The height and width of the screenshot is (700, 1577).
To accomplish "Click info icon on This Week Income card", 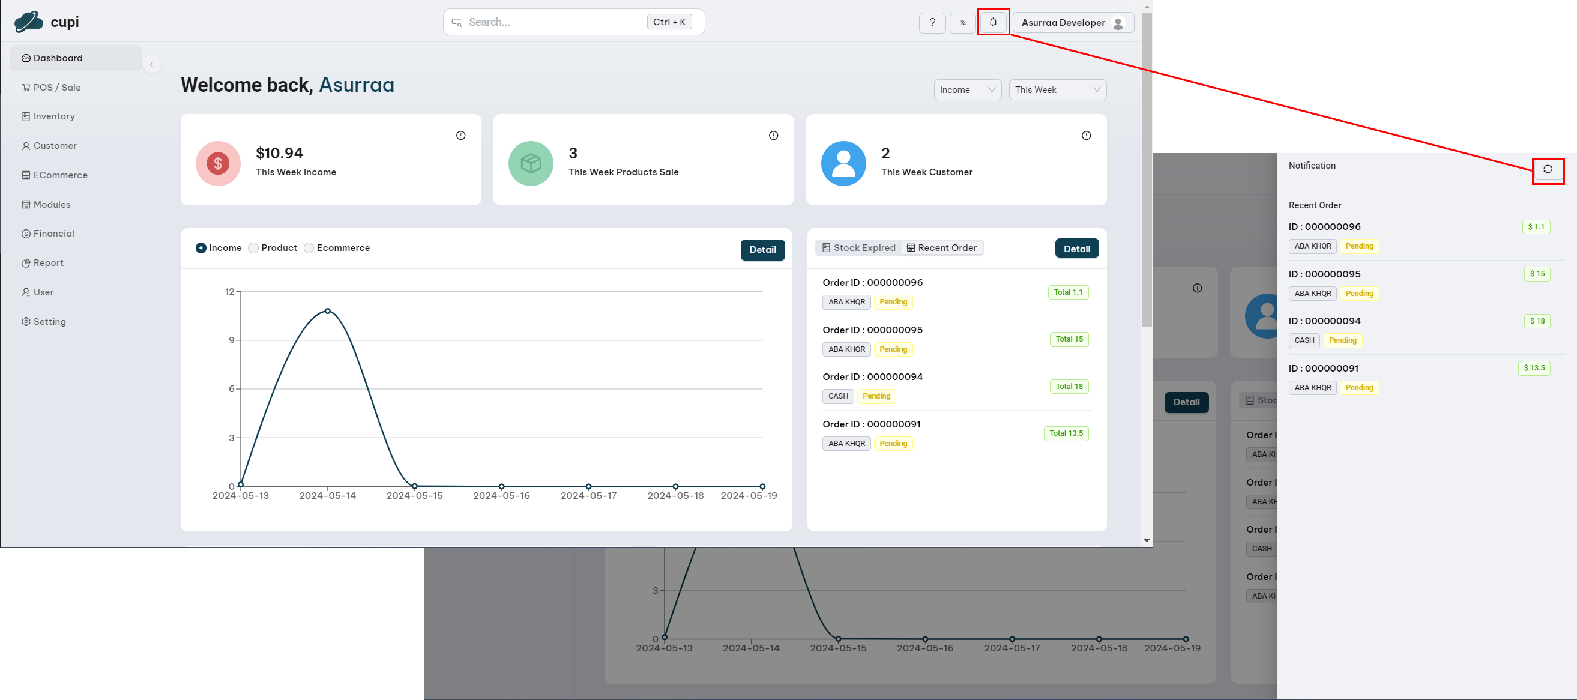I will 460,136.
